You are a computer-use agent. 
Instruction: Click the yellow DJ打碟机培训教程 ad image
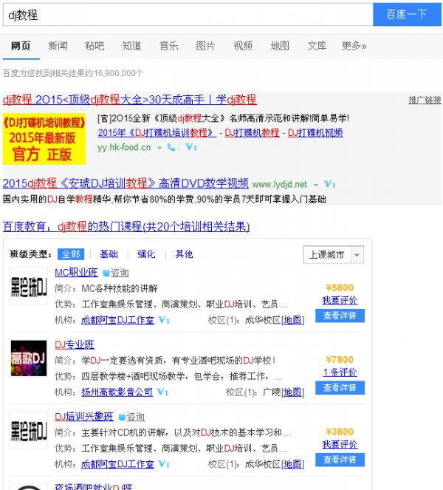click(x=44, y=139)
